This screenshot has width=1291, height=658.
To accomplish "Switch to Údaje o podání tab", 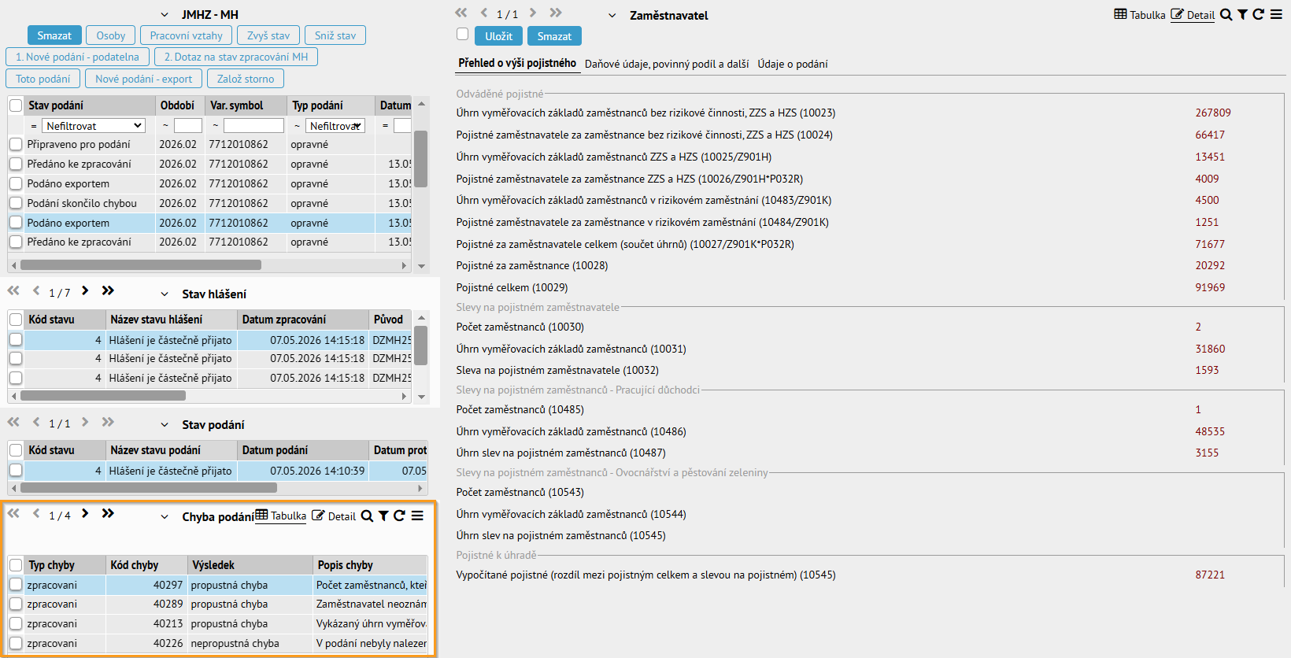I will pyautogui.click(x=793, y=64).
